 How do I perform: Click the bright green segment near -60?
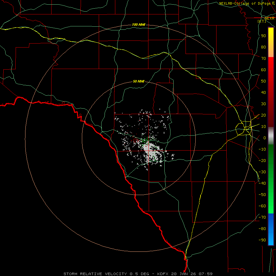271,206
